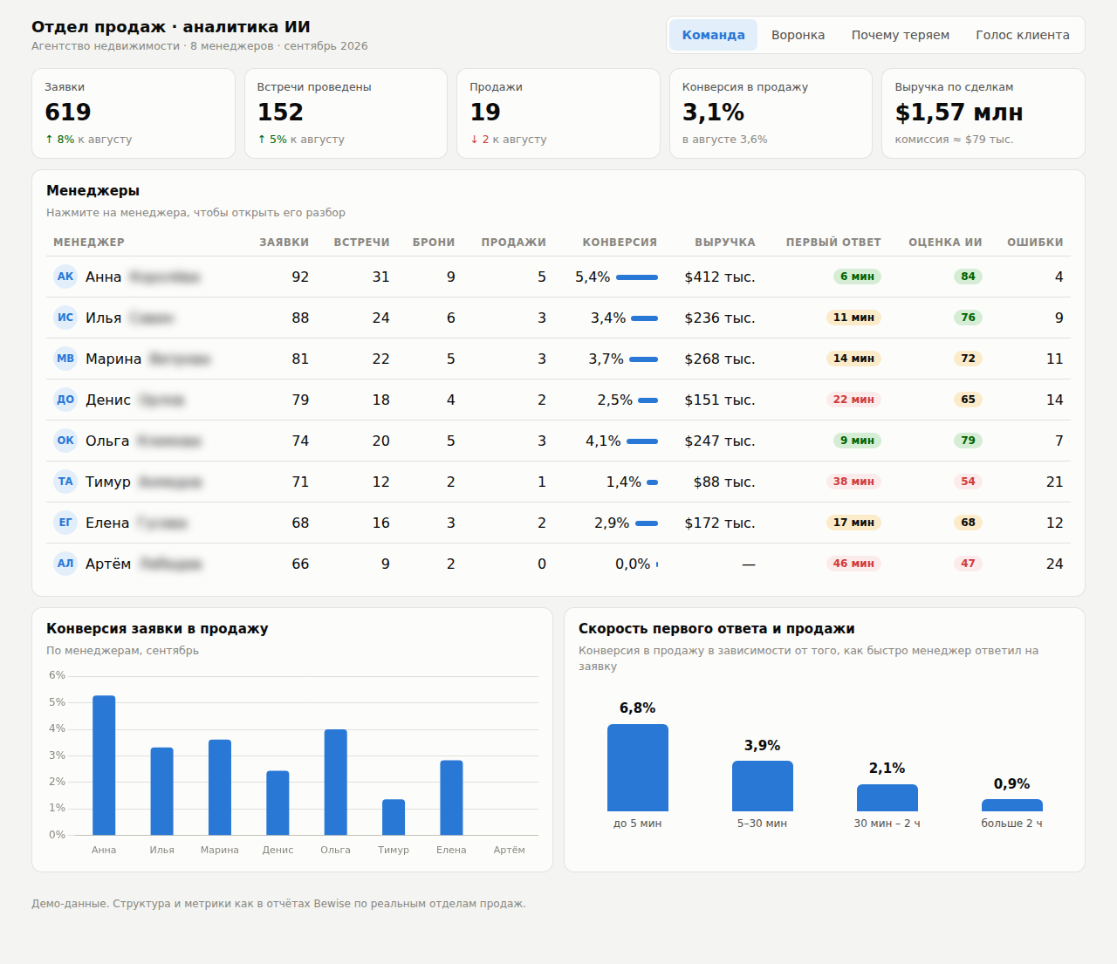Click Анна's bar in conversion chart
Screen dimensions: 1117x964
tap(104, 765)
